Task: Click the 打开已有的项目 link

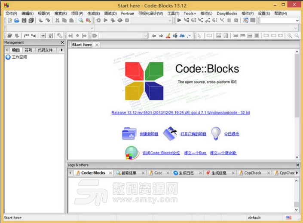Action: [193, 134]
